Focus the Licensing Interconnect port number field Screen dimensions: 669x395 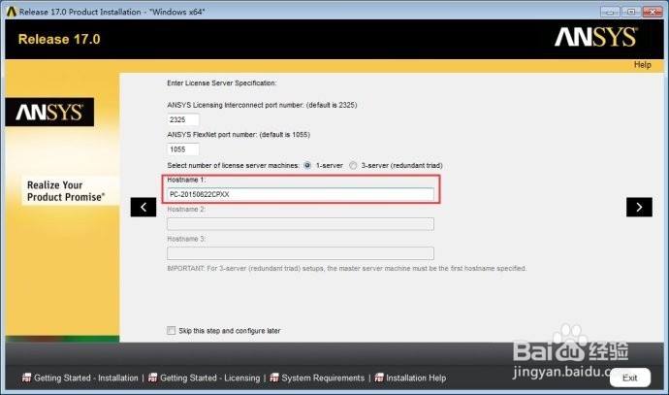(182, 119)
